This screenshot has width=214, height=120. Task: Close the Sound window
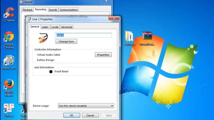(106, 1)
